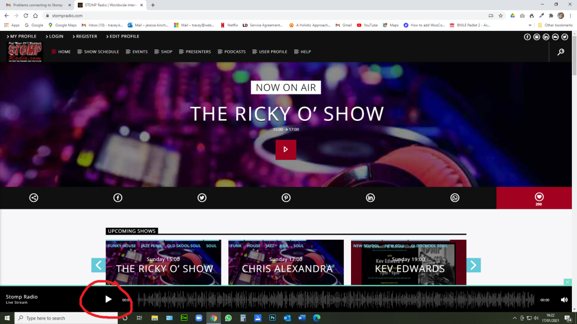Advance upcoming shows with the right carousel arrow
This screenshot has height=324, width=577.
(473, 265)
